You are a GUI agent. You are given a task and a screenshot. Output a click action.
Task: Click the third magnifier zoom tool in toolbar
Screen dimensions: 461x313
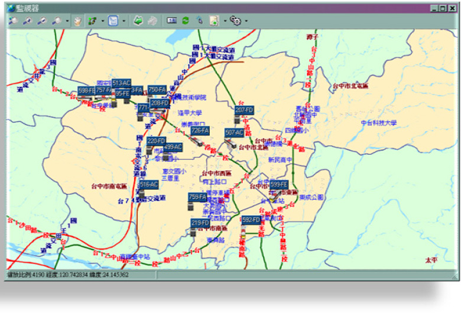(42, 21)
